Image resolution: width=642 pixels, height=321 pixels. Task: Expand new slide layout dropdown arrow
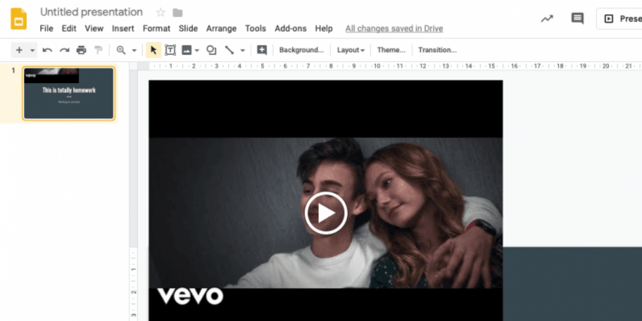tap(32, 51)
